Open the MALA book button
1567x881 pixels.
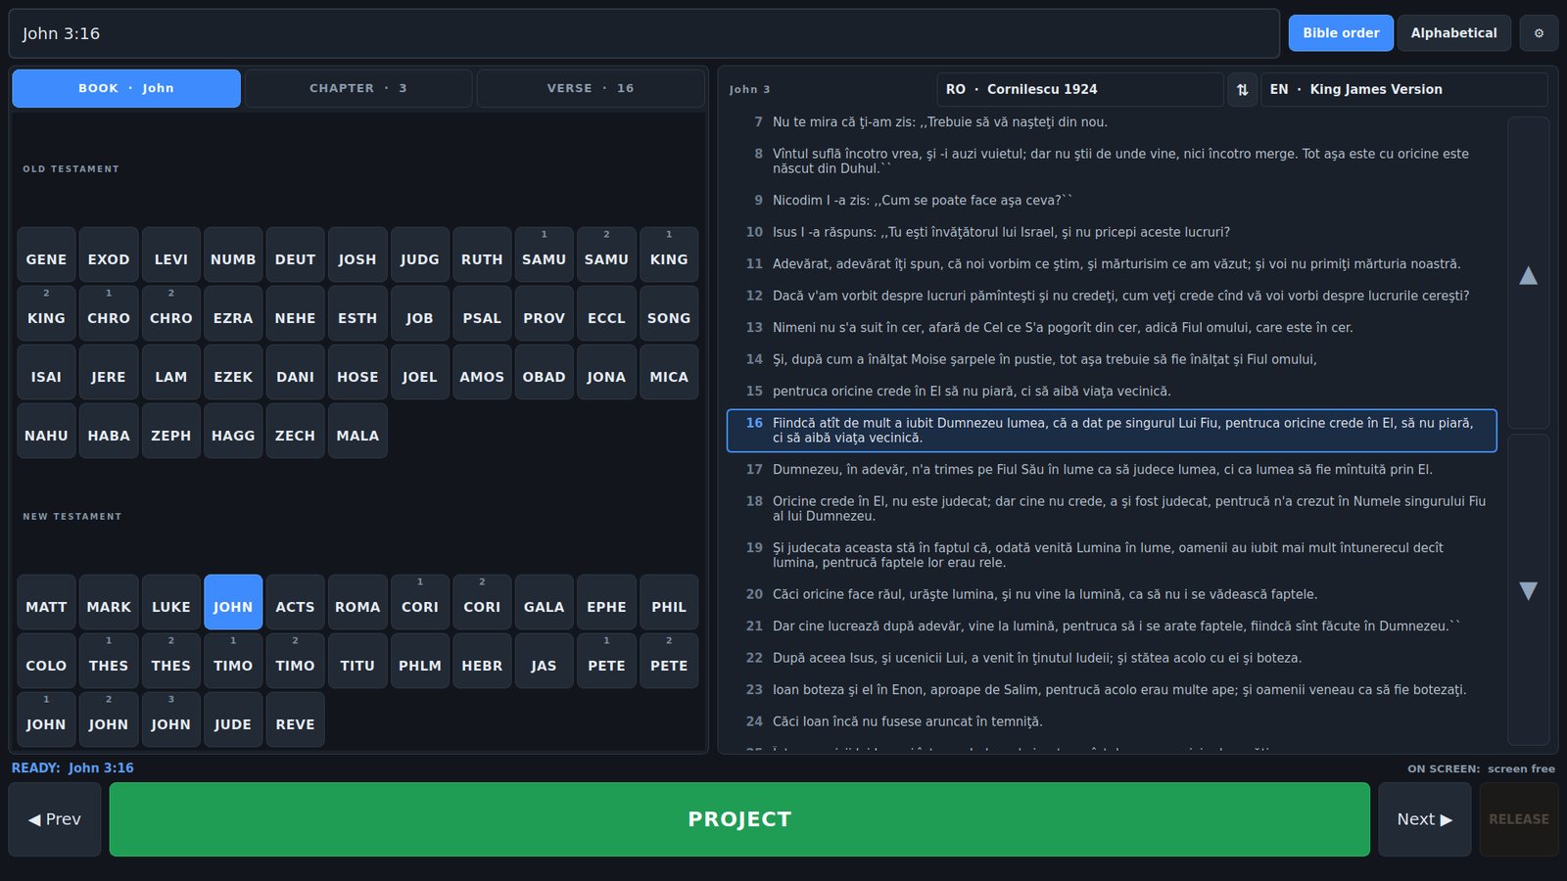[x=357, y=431]
